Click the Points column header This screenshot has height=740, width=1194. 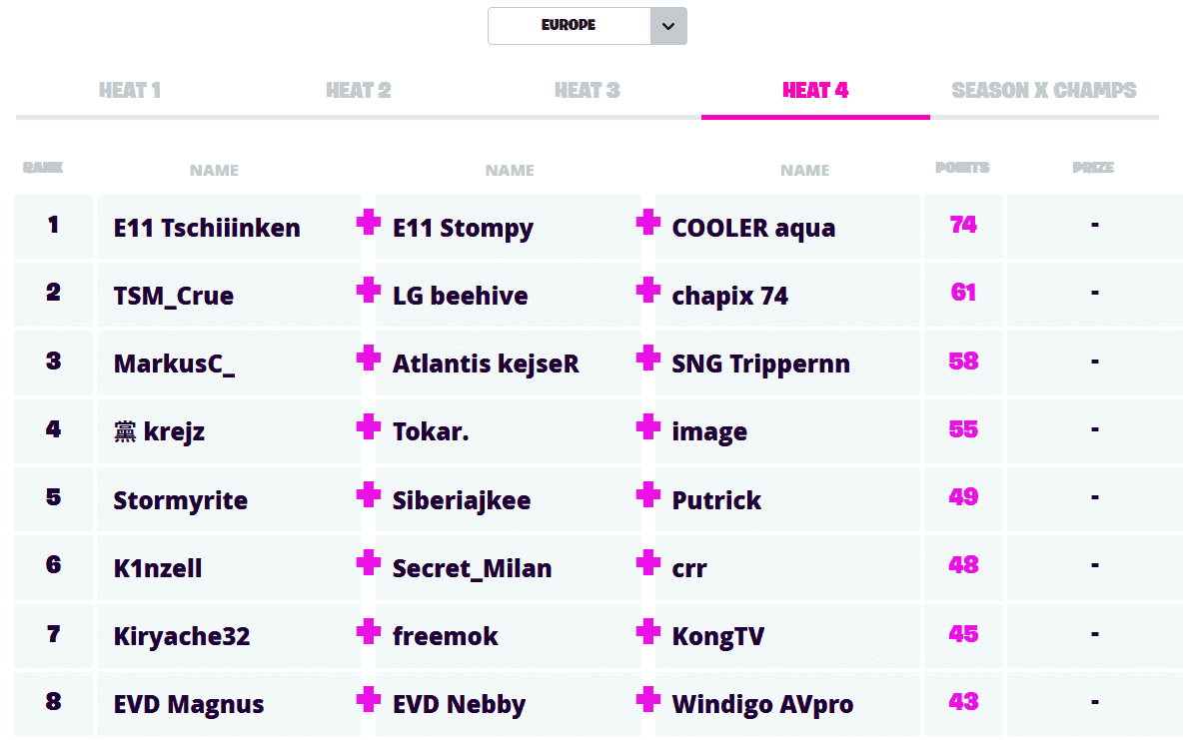[x=962, y=168]
